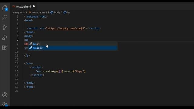Click the </html> closing tag on line 19
Screen dimensions: 194x109
point(29,87)
